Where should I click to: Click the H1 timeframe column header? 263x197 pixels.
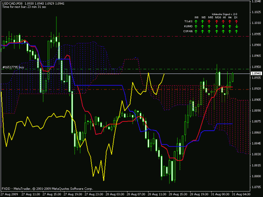pyautogui.click(x=224, y=17)
